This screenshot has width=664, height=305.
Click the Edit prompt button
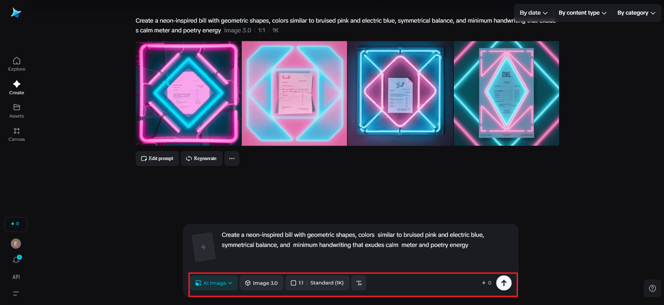[x=157, y=158]
